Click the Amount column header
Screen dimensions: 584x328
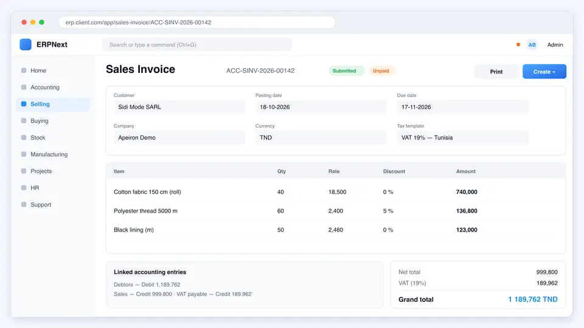pyautogui.click(x=465, y=171)
